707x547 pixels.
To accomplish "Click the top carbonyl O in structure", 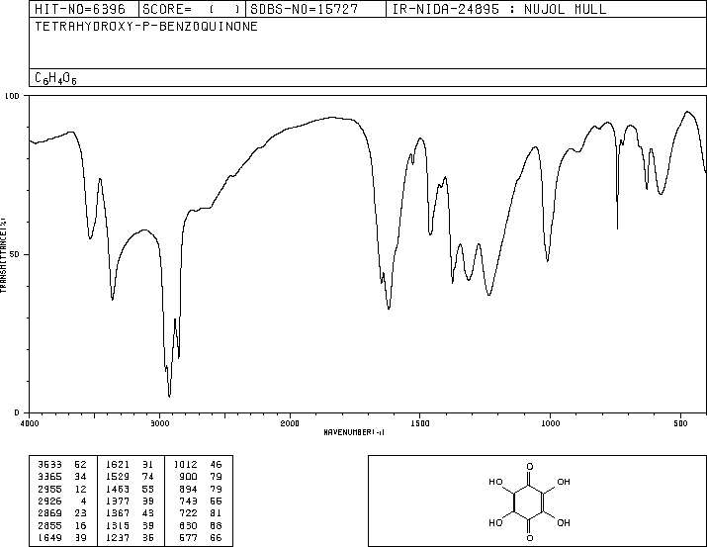I will (530, 466).
